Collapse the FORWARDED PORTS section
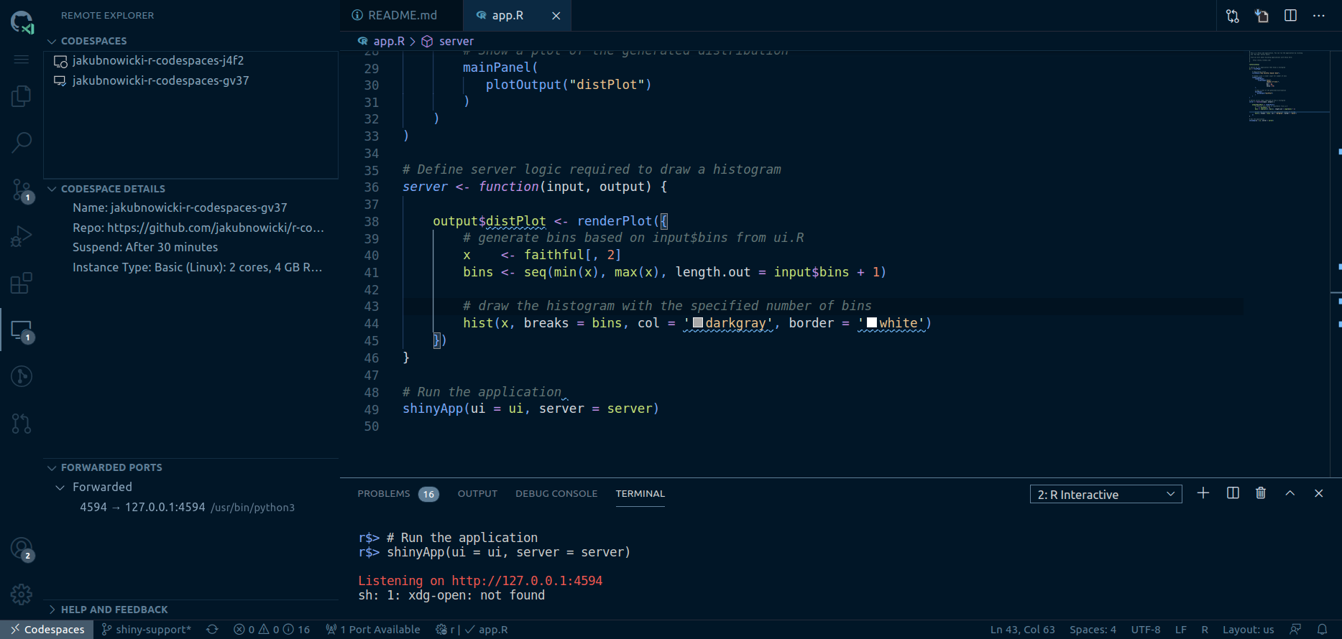1342x639 pixels. [52, 468]
